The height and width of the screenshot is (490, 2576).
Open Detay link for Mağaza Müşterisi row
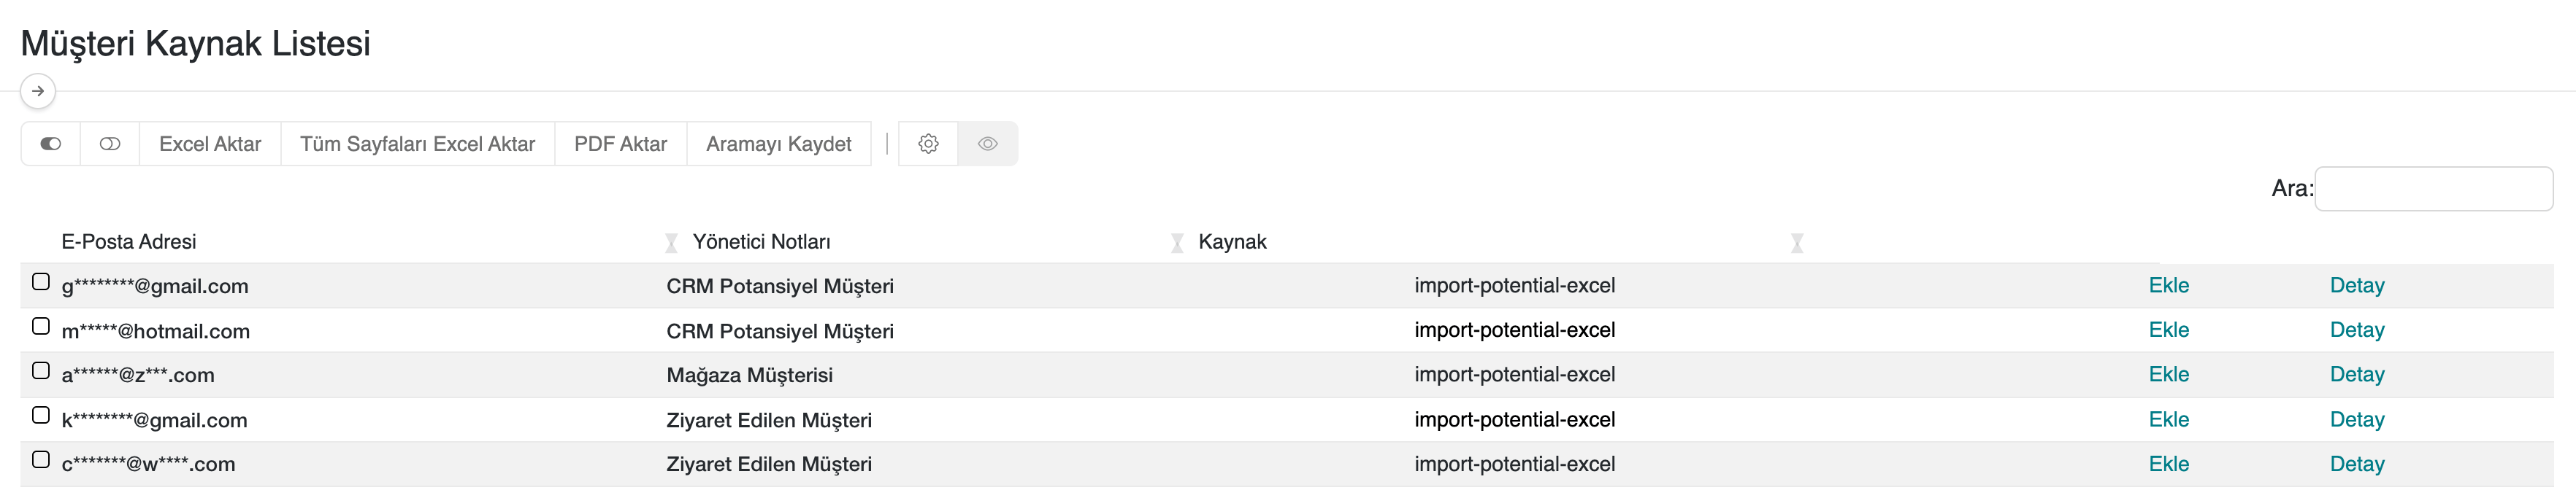point(2356,374)
